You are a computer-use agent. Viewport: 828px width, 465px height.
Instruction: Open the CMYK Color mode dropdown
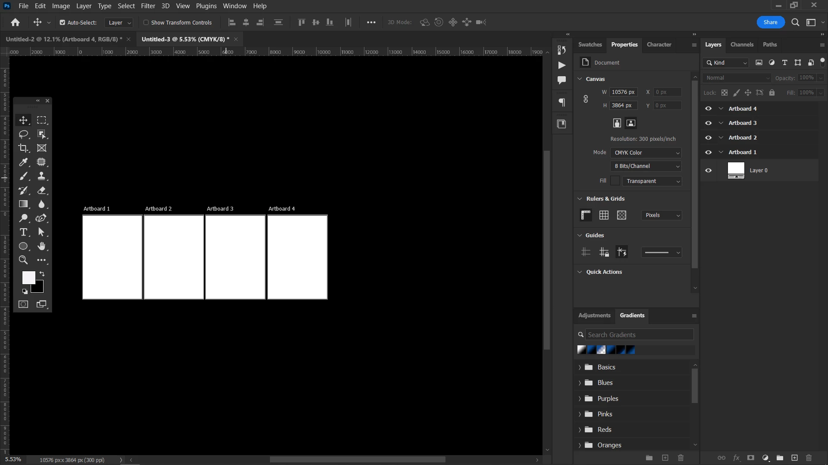(646, 153)
